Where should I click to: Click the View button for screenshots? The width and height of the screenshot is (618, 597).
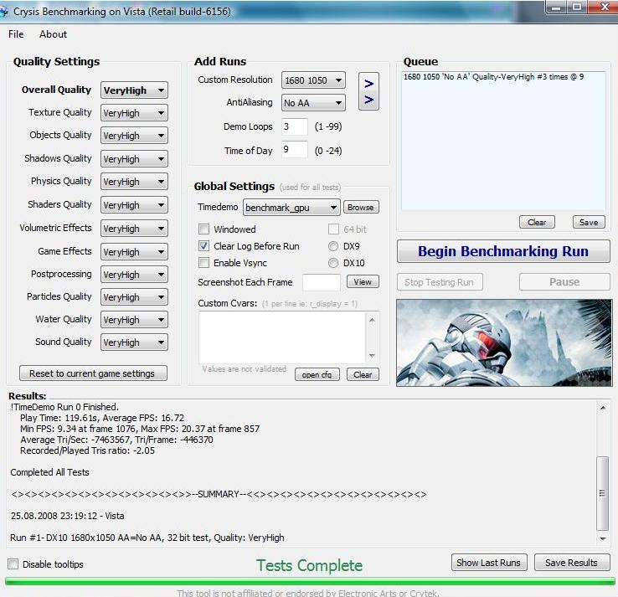pyautogui.click(x=363, y=281)
